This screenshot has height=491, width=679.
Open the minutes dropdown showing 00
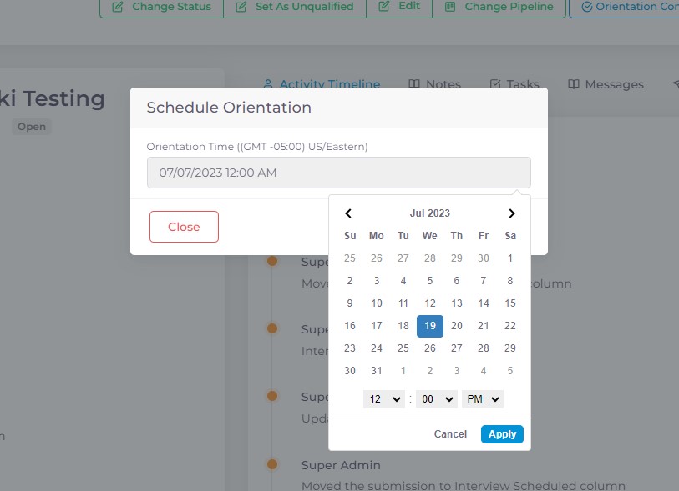click(436, 399)
